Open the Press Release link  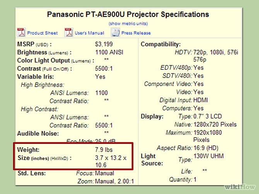coord(136,33)
